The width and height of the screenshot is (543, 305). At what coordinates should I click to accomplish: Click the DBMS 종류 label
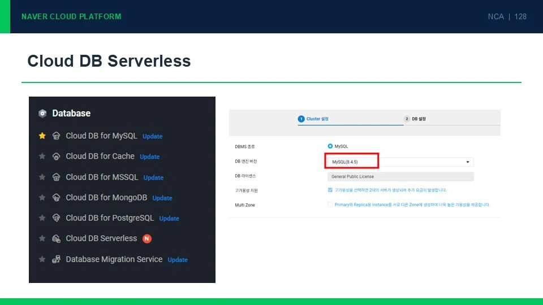(x=245, y=147)
